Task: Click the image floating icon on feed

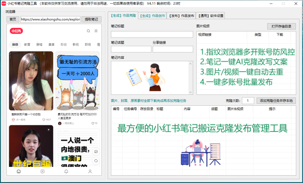Action: tap(96, 151)
